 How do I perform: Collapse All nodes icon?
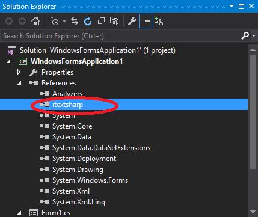[101, 21]
